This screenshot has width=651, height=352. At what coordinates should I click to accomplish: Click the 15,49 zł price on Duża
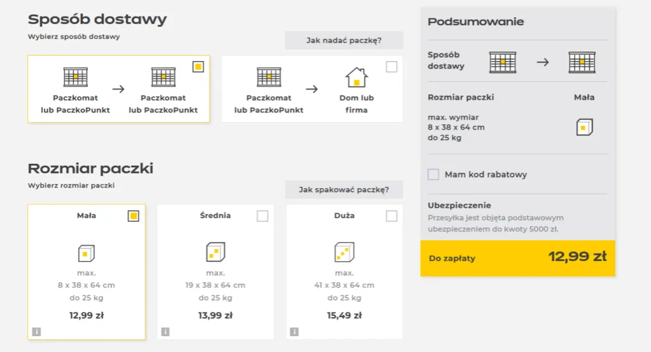pyautogui.click(x=344, y=315)
